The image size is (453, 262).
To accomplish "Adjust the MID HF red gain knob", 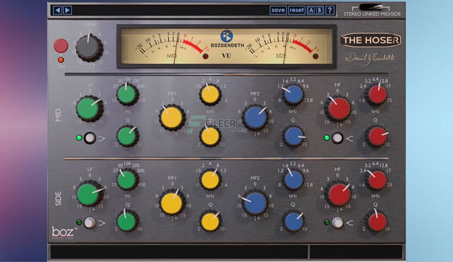I will (x=338, y=109).
